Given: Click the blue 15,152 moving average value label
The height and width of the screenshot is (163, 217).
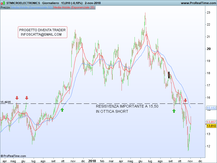Looking at the screenshot, I should [211, 108].
